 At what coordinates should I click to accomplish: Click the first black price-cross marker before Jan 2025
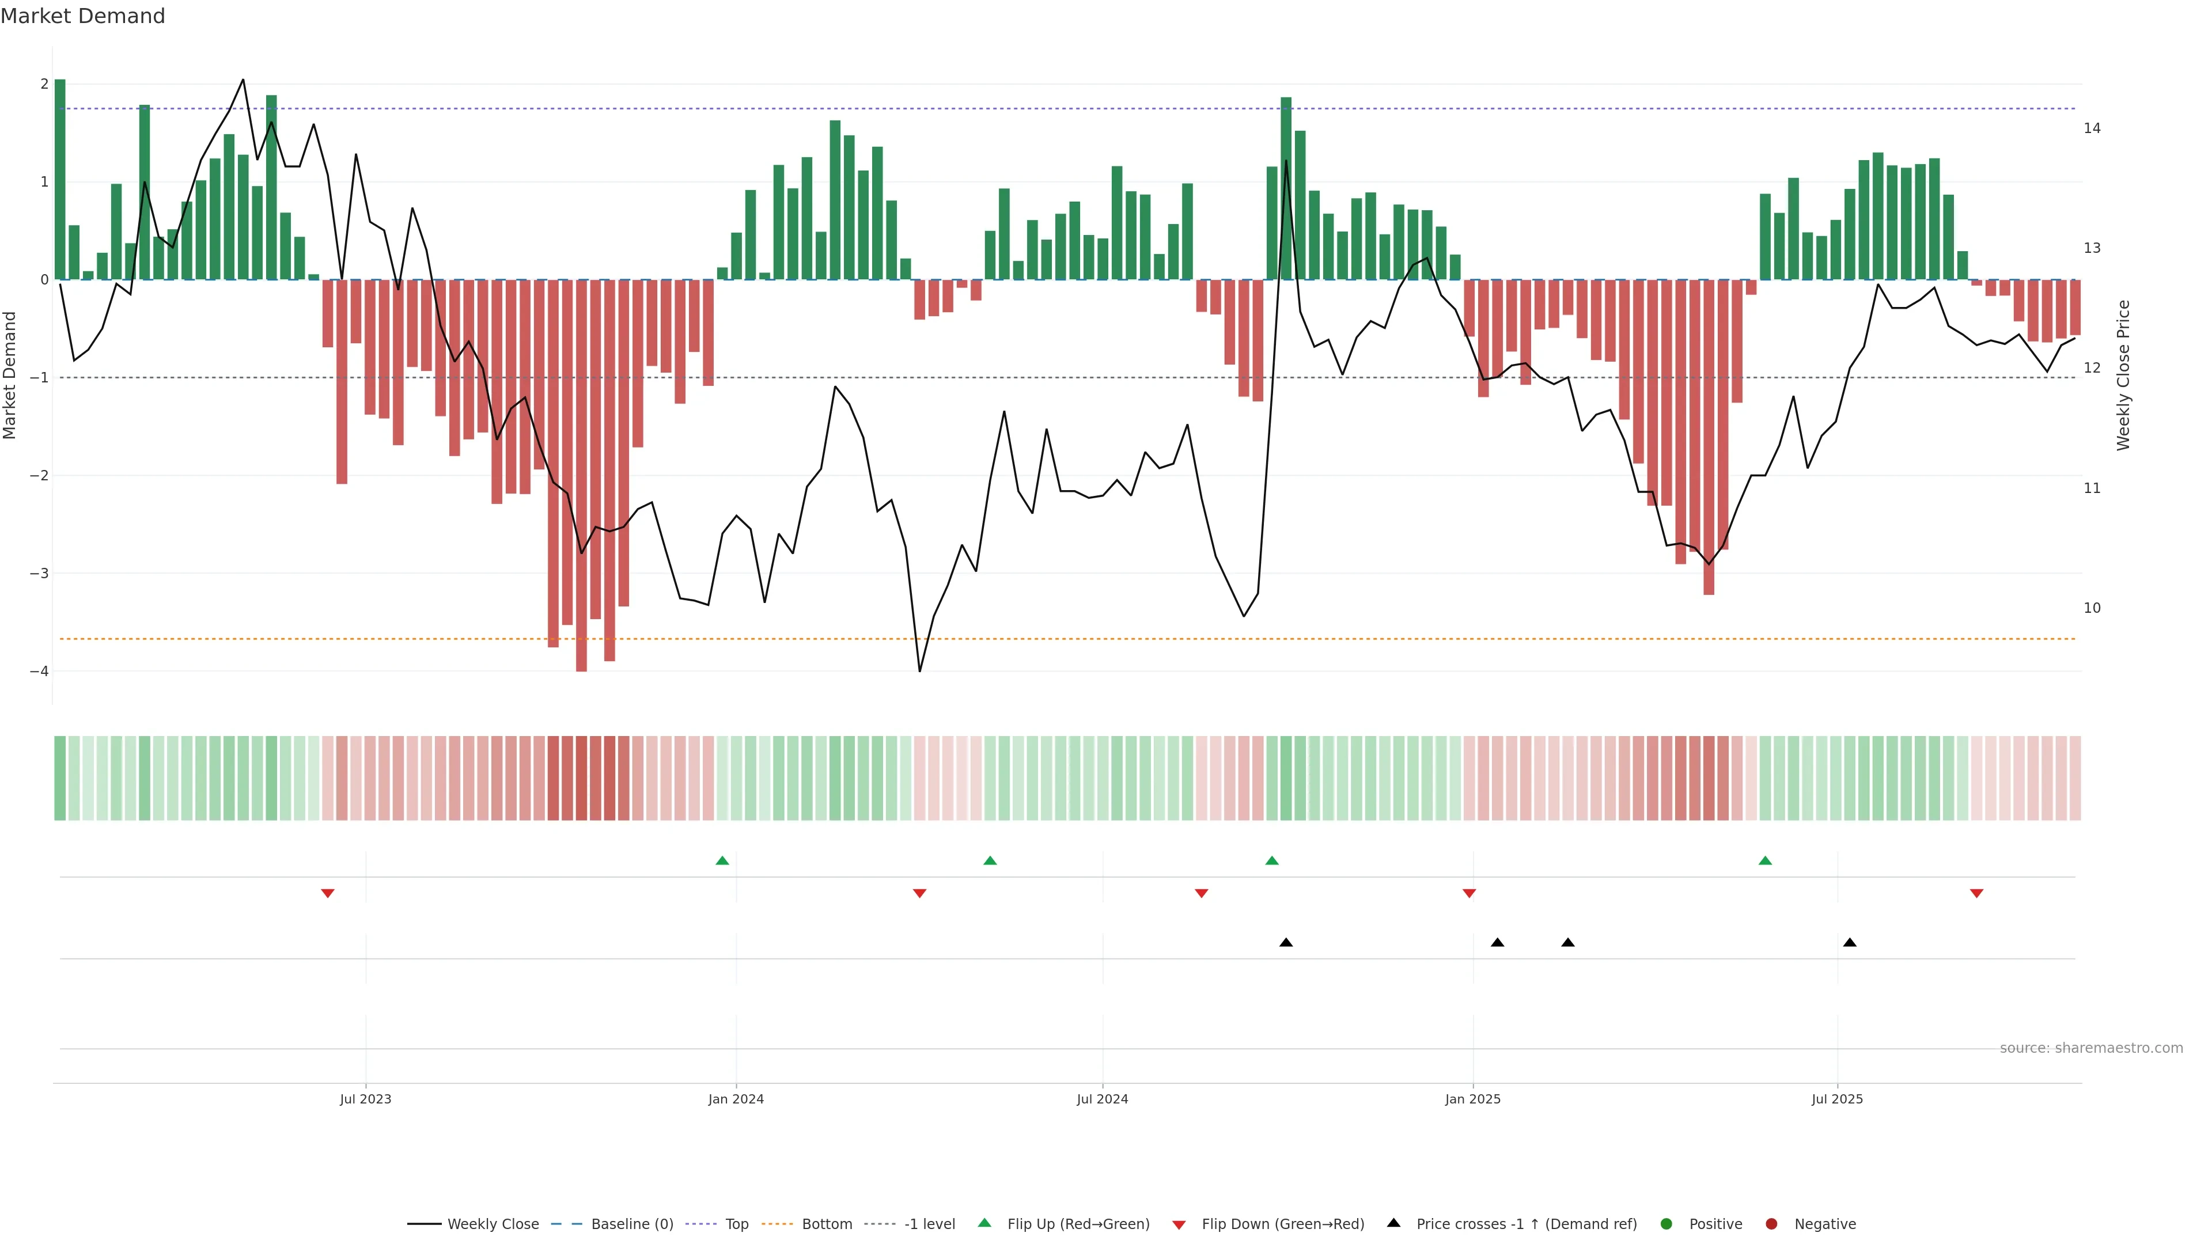[1286, 943]
